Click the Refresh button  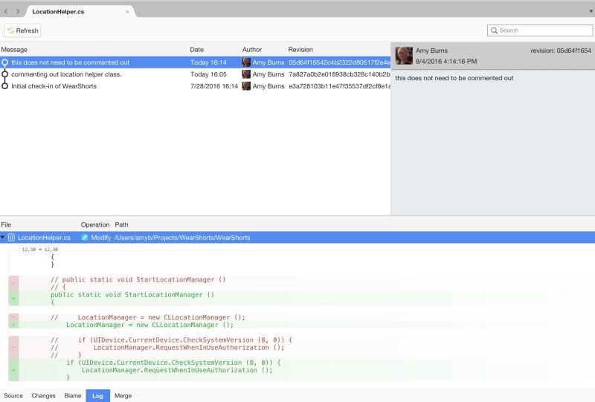pos(22,30)
